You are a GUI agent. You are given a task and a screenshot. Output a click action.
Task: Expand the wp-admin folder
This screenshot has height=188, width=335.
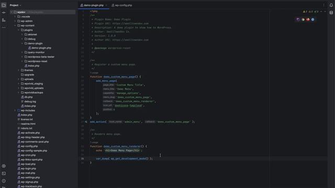click(15, 21)
